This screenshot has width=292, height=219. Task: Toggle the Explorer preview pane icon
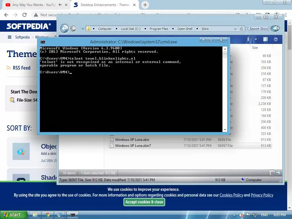(x=265, y=39)
